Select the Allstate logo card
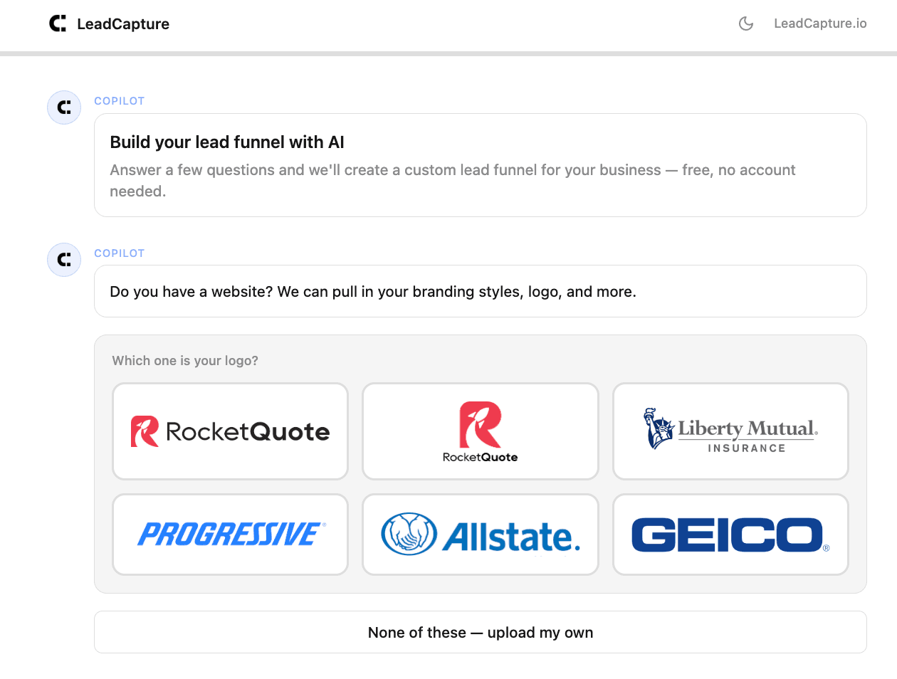This screenshot has height=679, width=897. [480, 534]
